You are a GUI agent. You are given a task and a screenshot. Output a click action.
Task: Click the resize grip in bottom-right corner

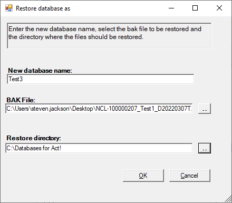[x=228, y=199]
